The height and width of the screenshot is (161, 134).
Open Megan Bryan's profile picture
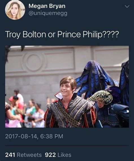point(15,10)
